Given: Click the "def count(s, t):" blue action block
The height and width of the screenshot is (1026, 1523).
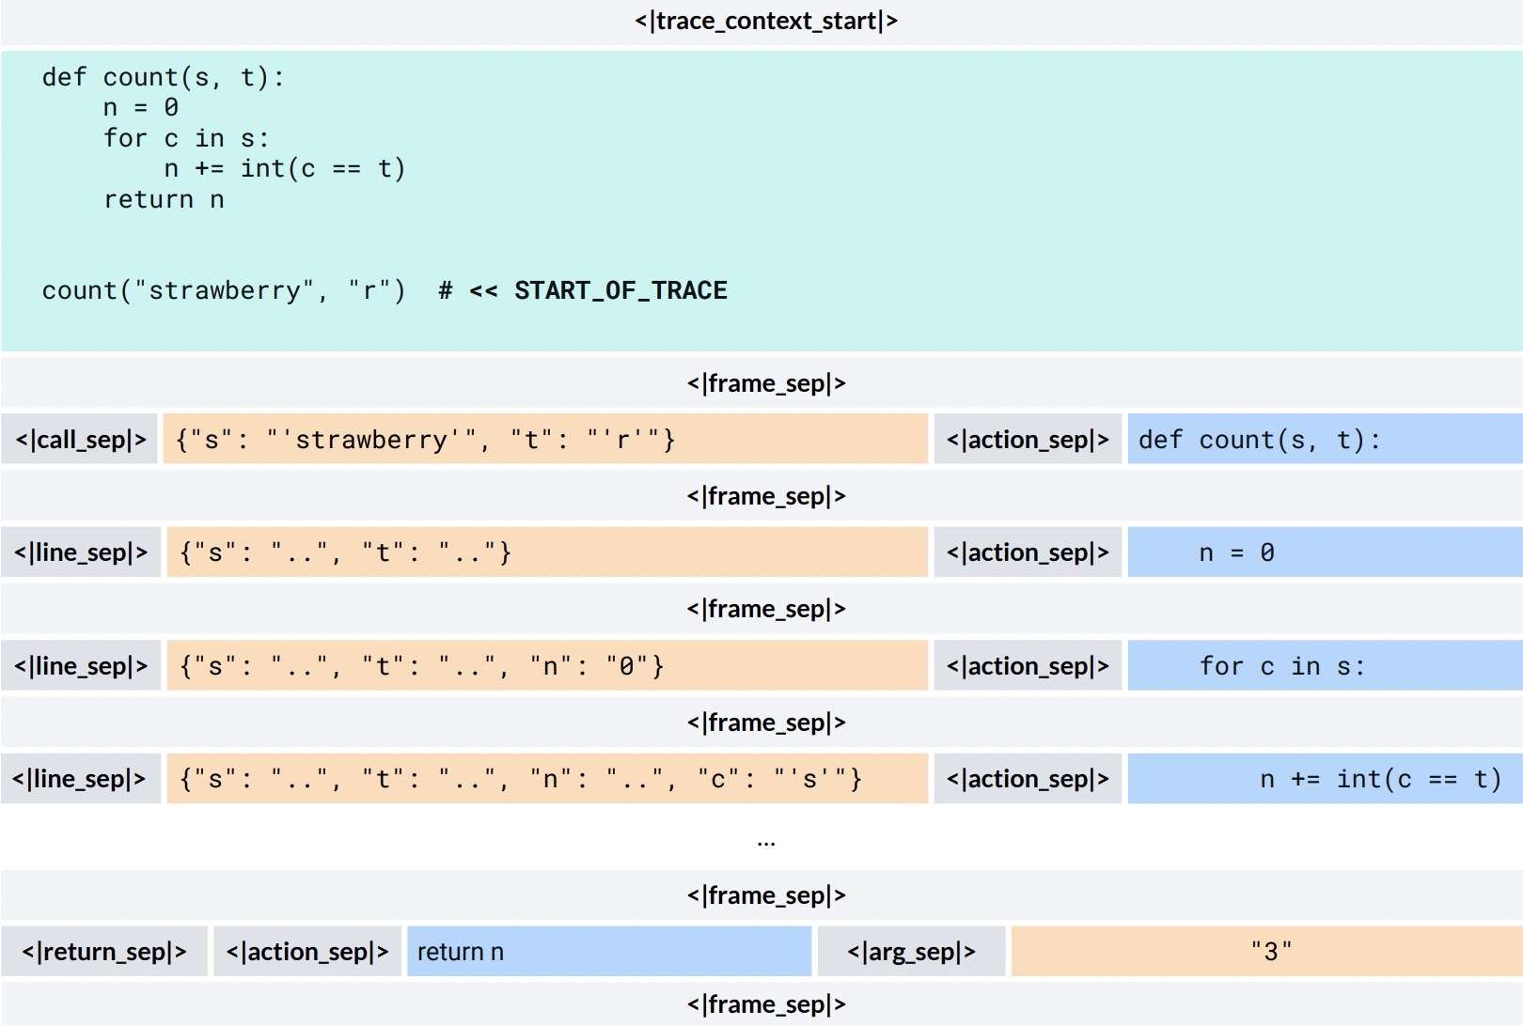Looking at the screenshot, I should point(1324,440).
